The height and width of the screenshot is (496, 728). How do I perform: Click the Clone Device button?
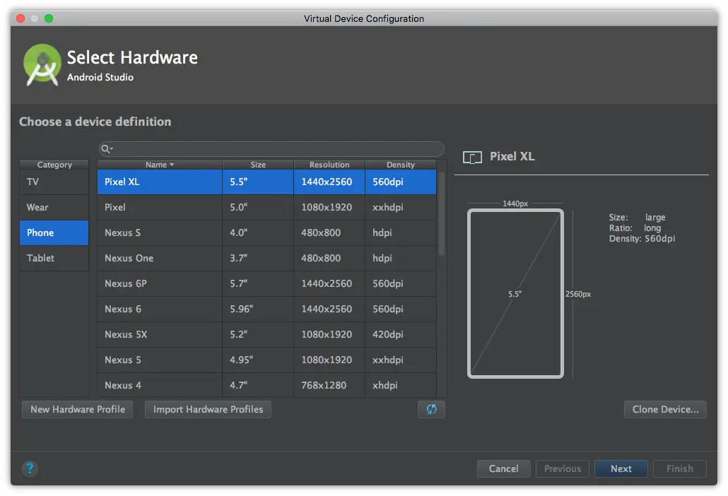click(665, 409)
